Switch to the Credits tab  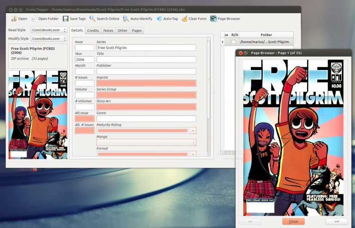coord(93,31)
